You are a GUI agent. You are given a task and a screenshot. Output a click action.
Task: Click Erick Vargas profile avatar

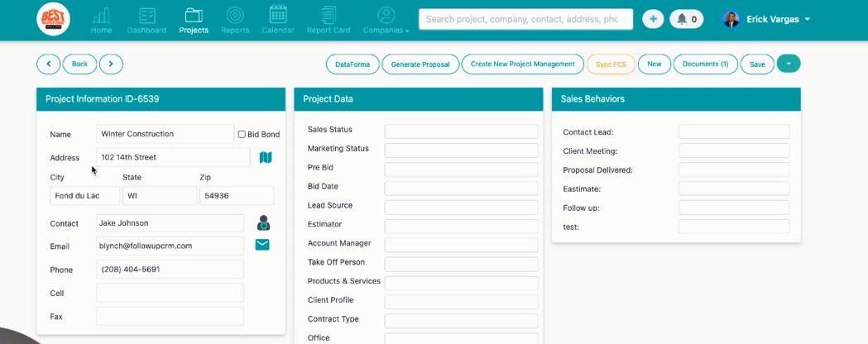[x=731, y=19]
